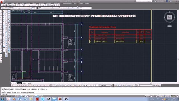Image resolution: width=179 pixels, height=101 pixels.
Task: Open the Файл menu
Action: pyautogui.click(x=6, y=3)
